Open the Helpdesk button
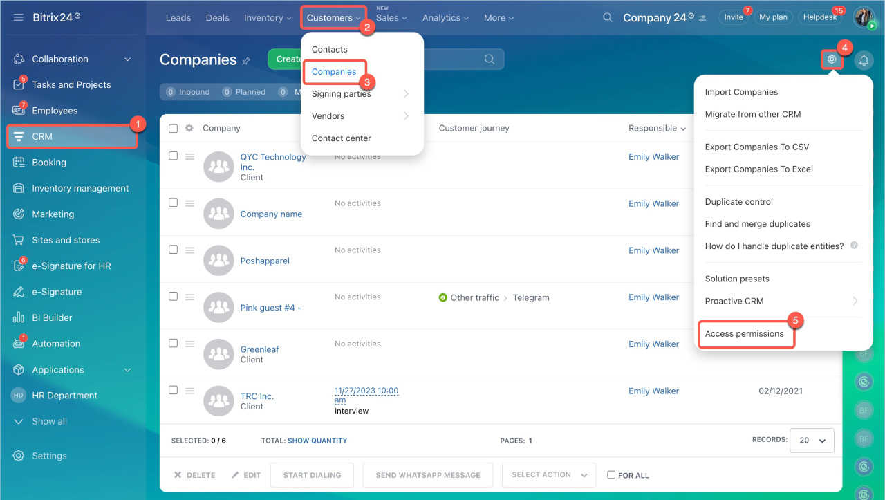 [x=821, y=17]
